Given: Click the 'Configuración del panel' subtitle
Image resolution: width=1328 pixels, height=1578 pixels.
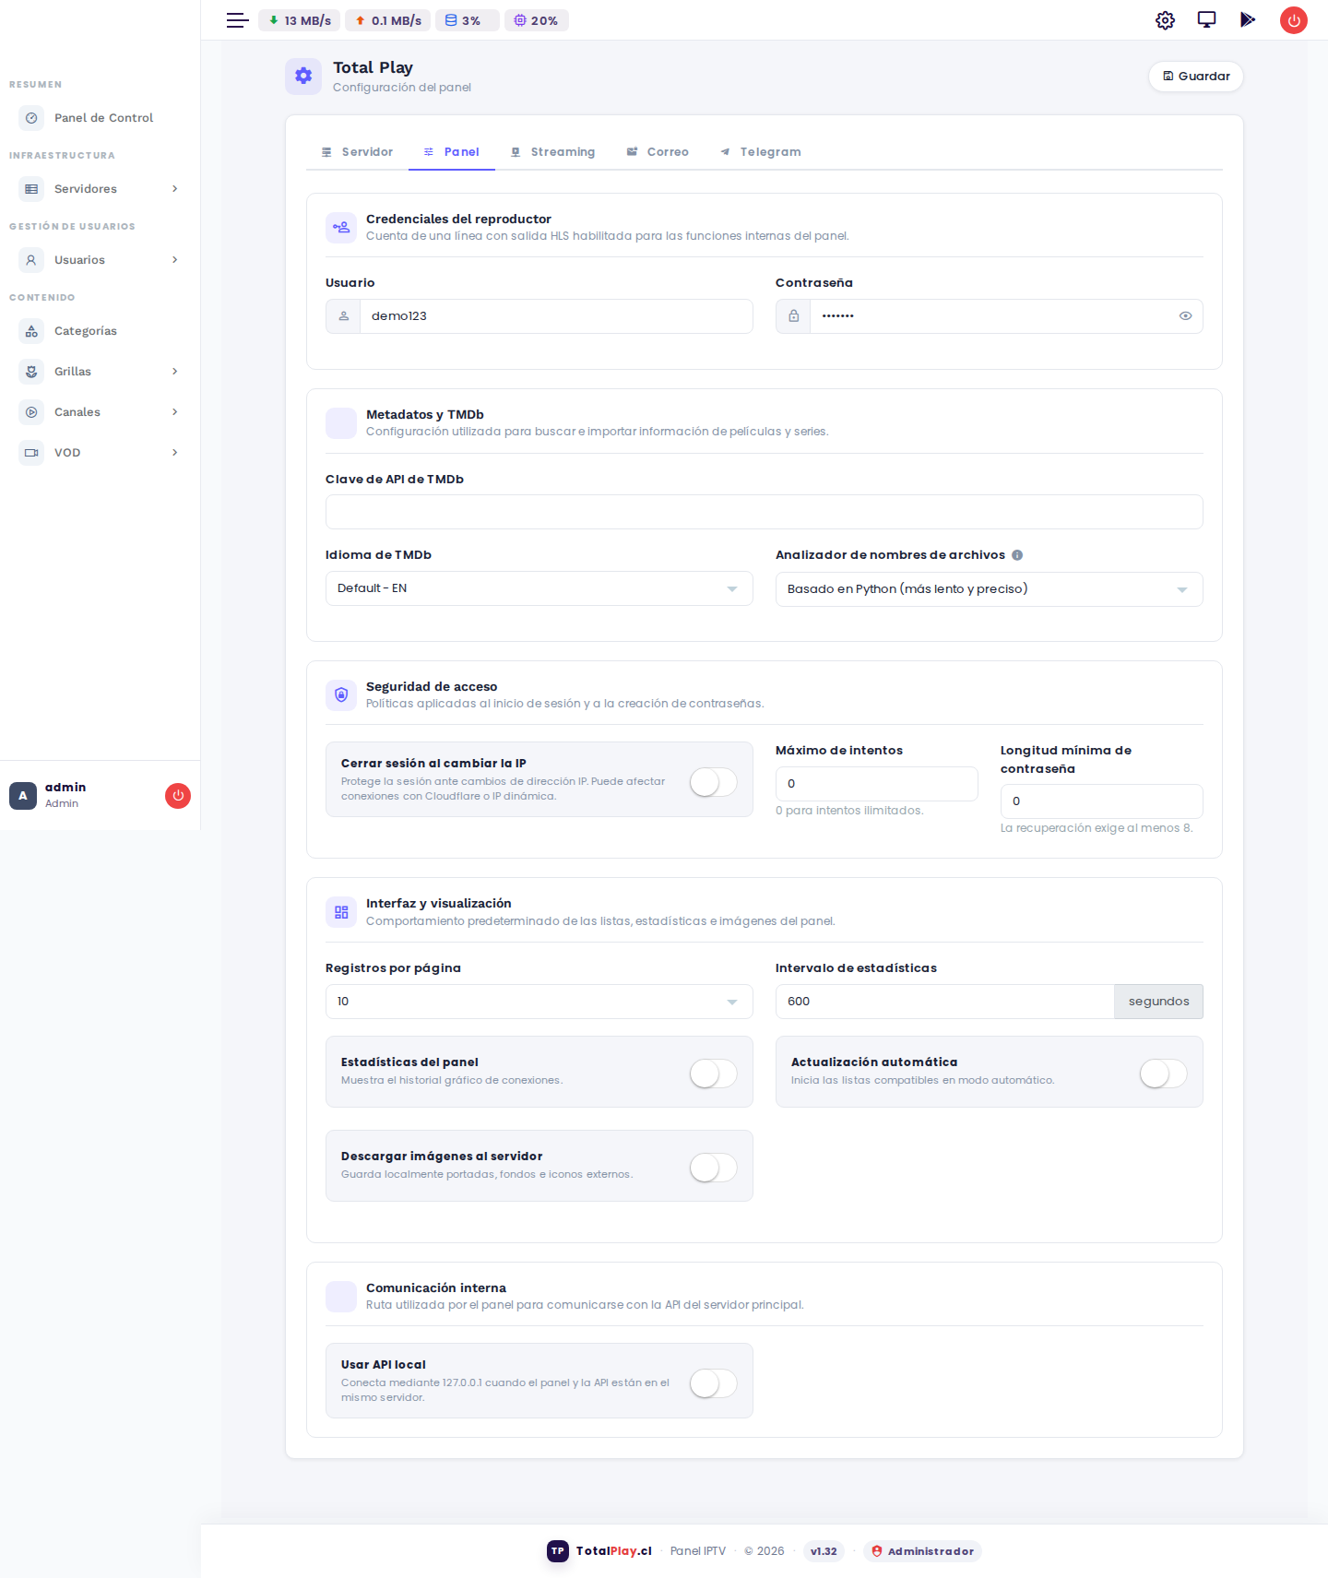Looking at the screenshot, I should click(x=402, y=88).
